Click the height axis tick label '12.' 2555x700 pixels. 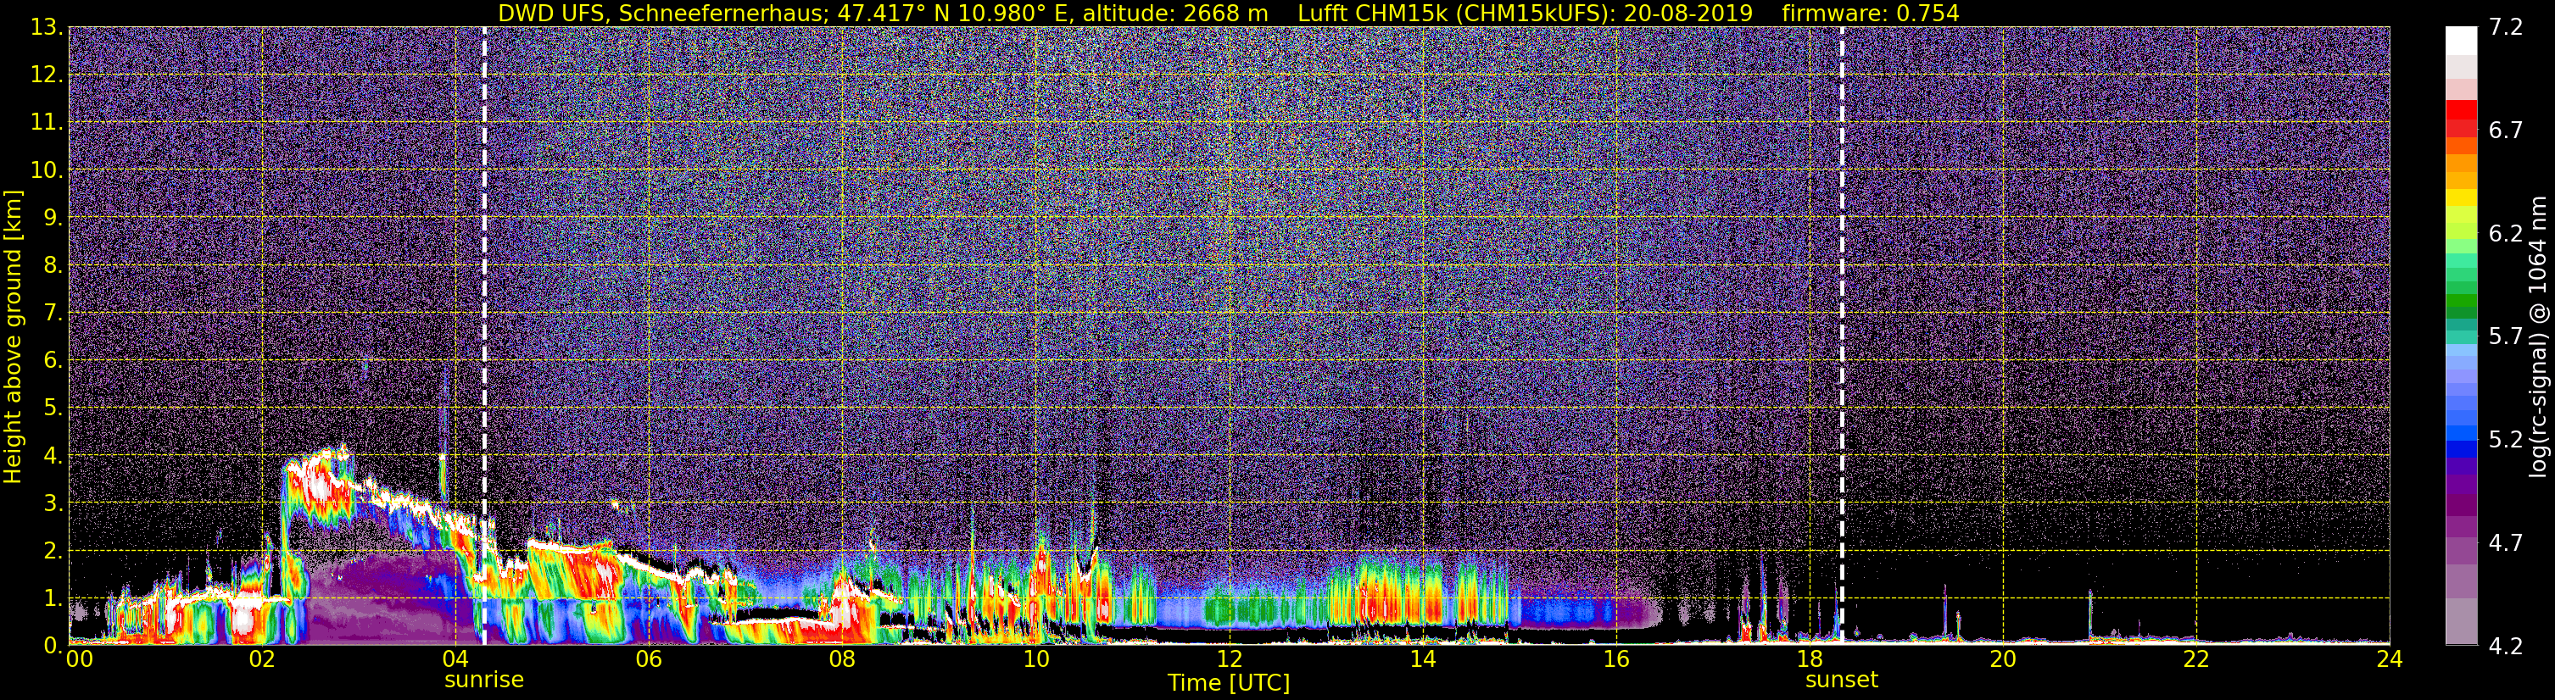pyautogui.click(x=47, y=75)
